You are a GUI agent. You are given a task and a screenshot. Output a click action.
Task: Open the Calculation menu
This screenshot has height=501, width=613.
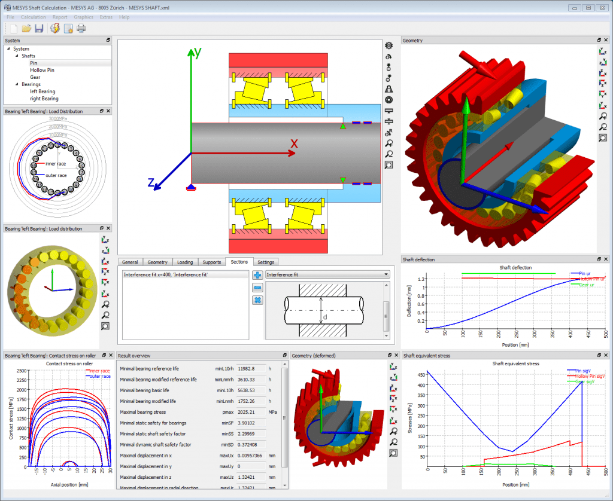33,17
